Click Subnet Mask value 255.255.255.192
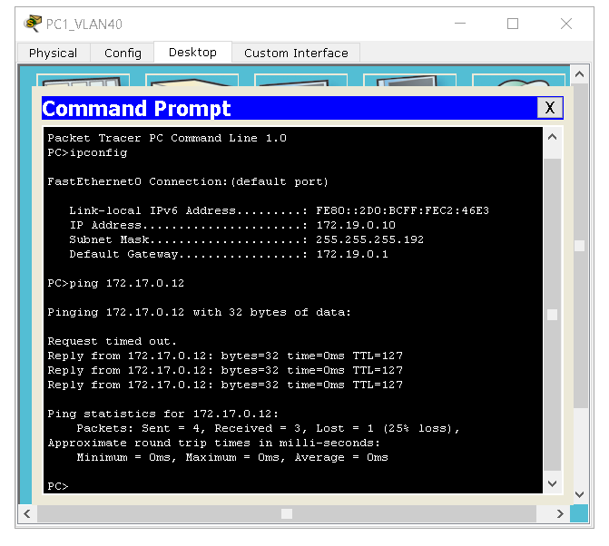The image size is (609, 546). [x=369, y=239]
